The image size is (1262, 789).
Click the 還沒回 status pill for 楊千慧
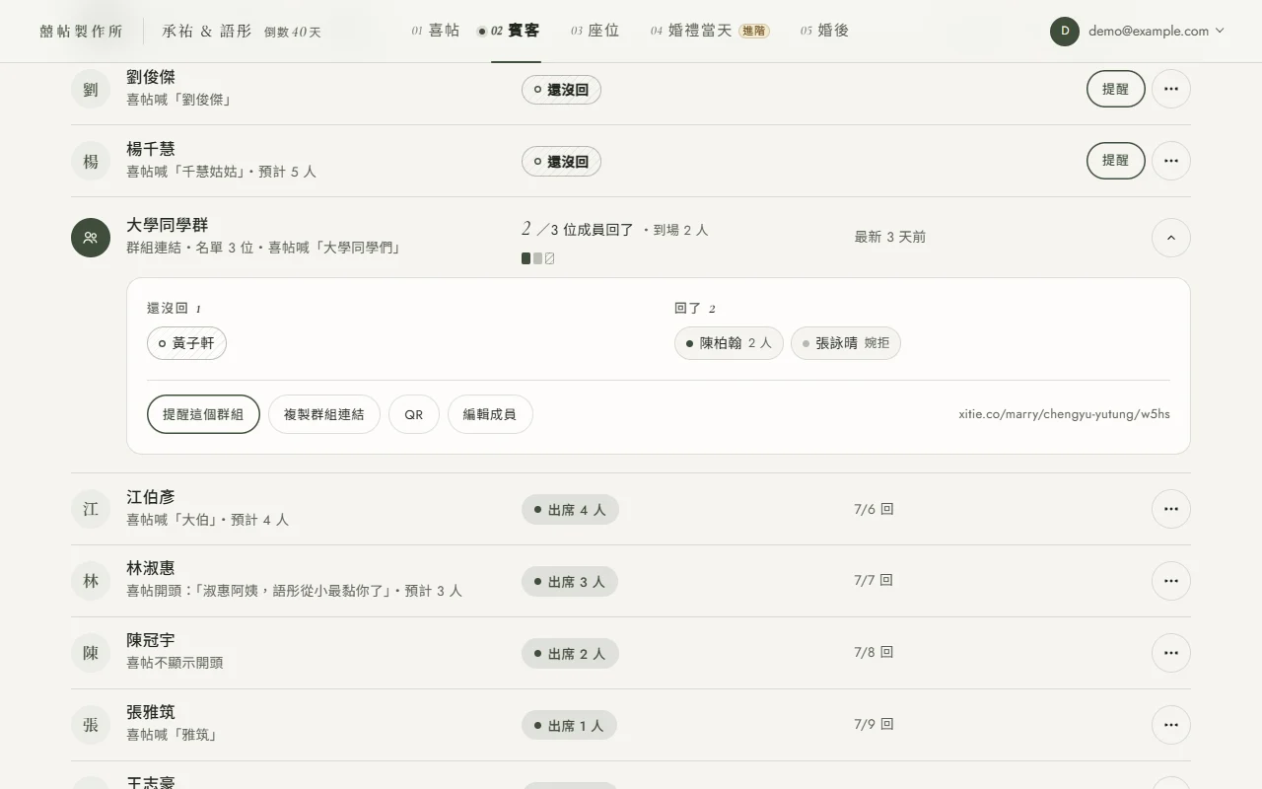[561, 162]
